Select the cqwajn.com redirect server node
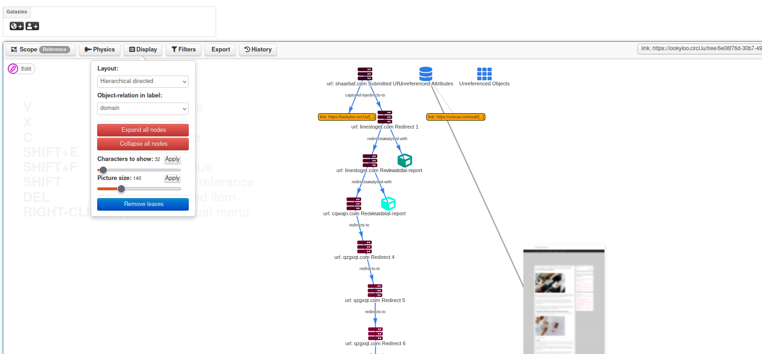 pos(354,204)
